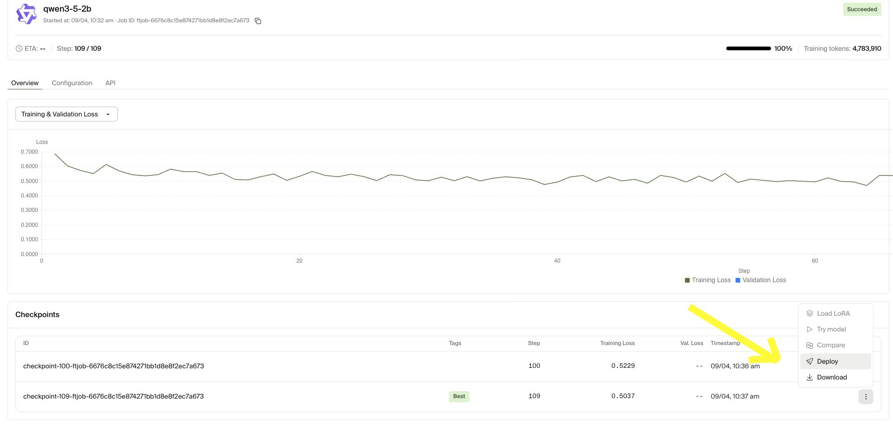893x427 pixels.
Task: Click the ID column header
Action: pyautogui.click(x=26, y=343)
